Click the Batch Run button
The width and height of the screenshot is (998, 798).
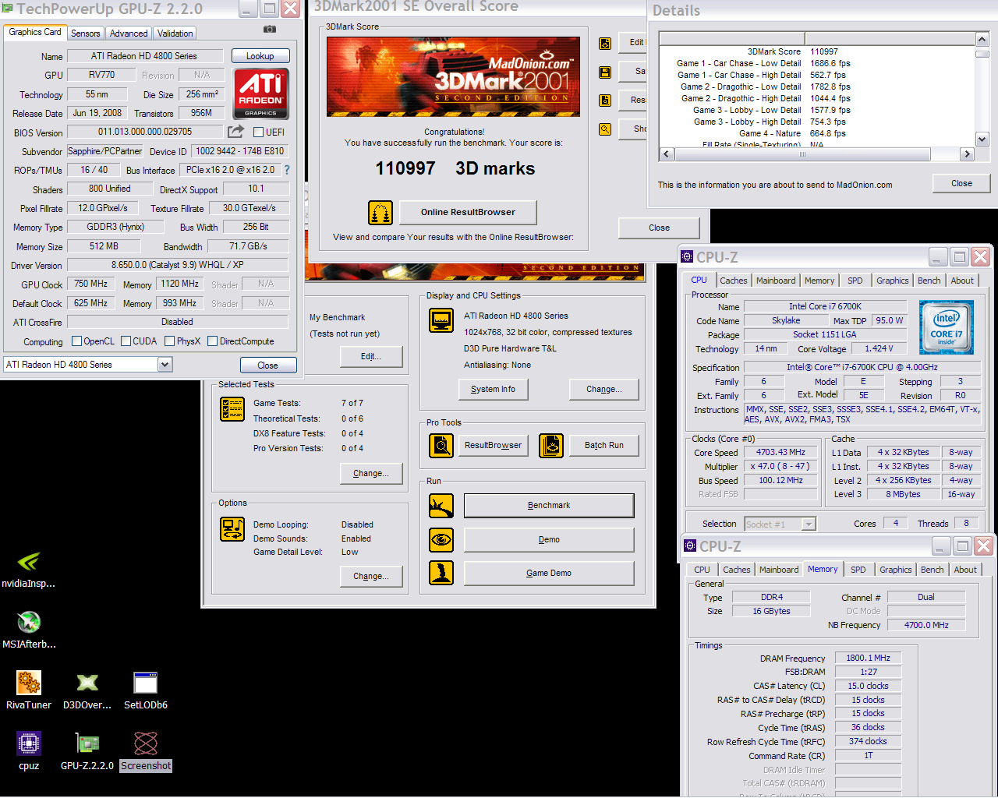pyautogui.click(x=604, y=445)
